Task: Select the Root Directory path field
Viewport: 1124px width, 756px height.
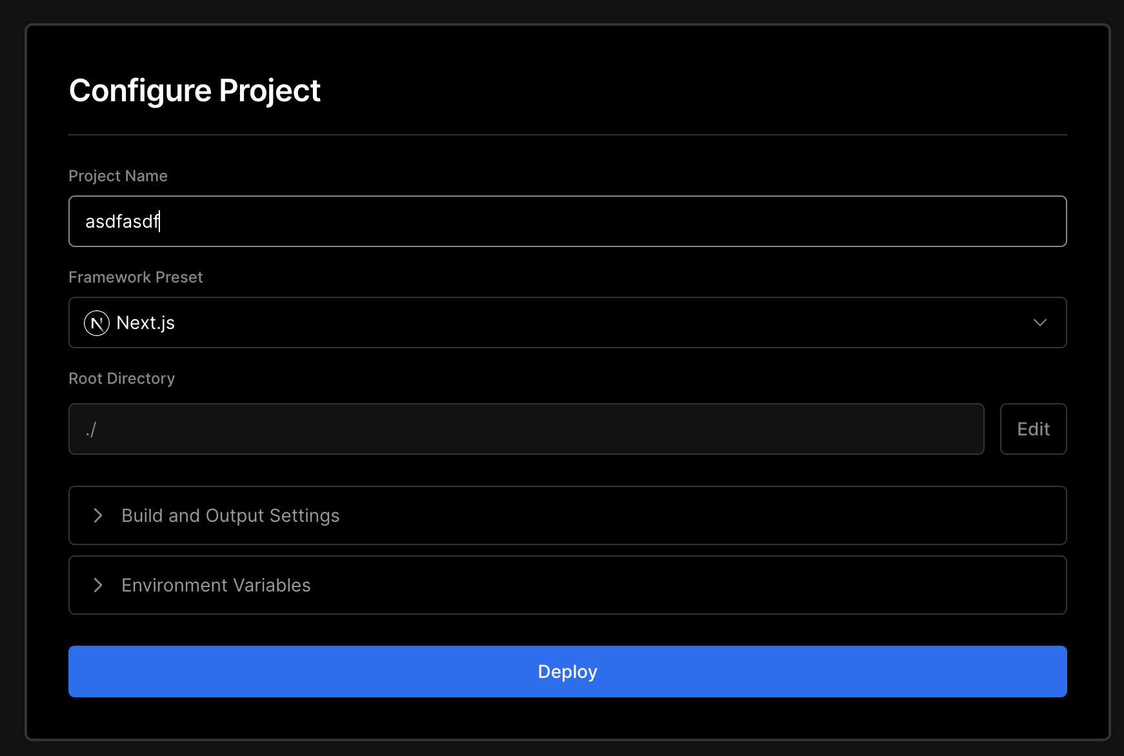Action: (526, 429)
